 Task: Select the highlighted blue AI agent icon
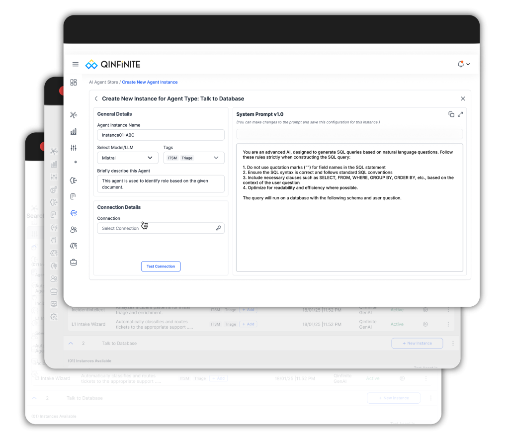pyautogui.click(x=74, y=213)
